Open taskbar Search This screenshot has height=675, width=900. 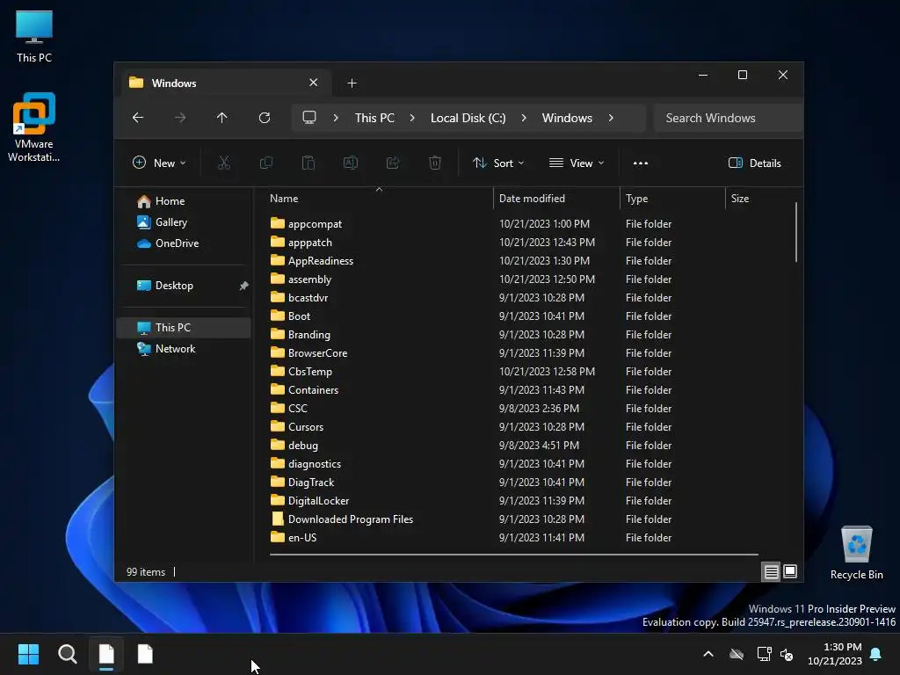[67, 654]
